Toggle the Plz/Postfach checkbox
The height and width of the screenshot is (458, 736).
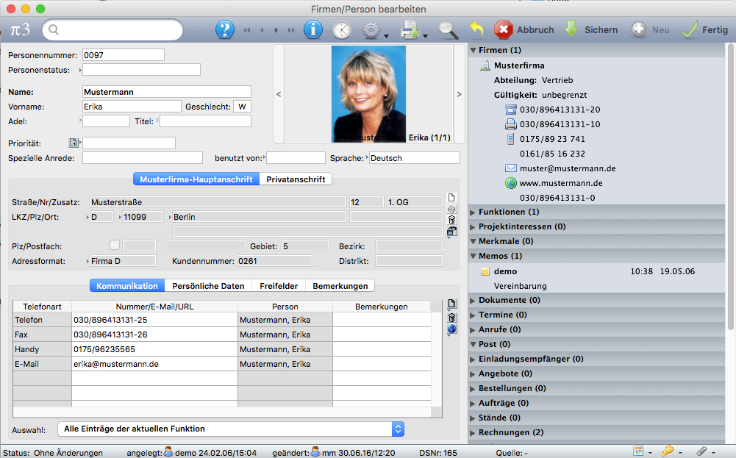point(115,245)
